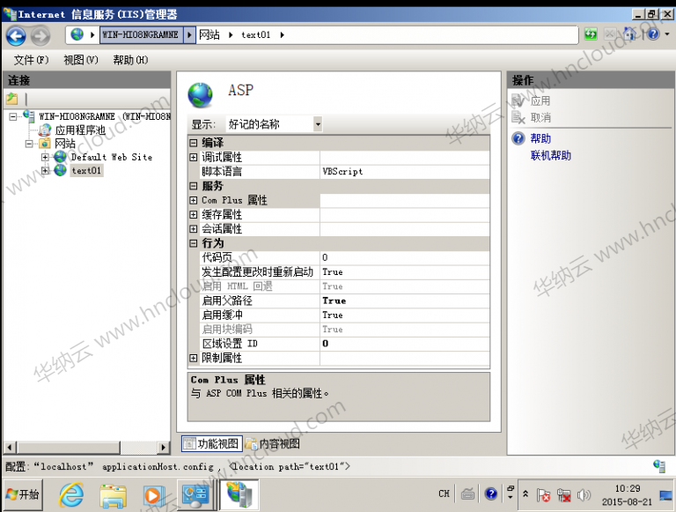Click the Apply action icon
676x512 pixels.
point(518,101)
